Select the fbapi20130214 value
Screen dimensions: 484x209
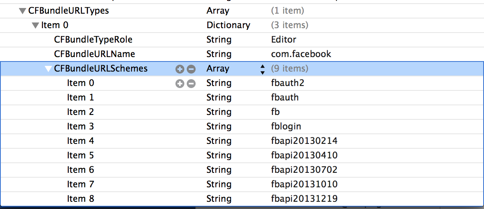304,141
